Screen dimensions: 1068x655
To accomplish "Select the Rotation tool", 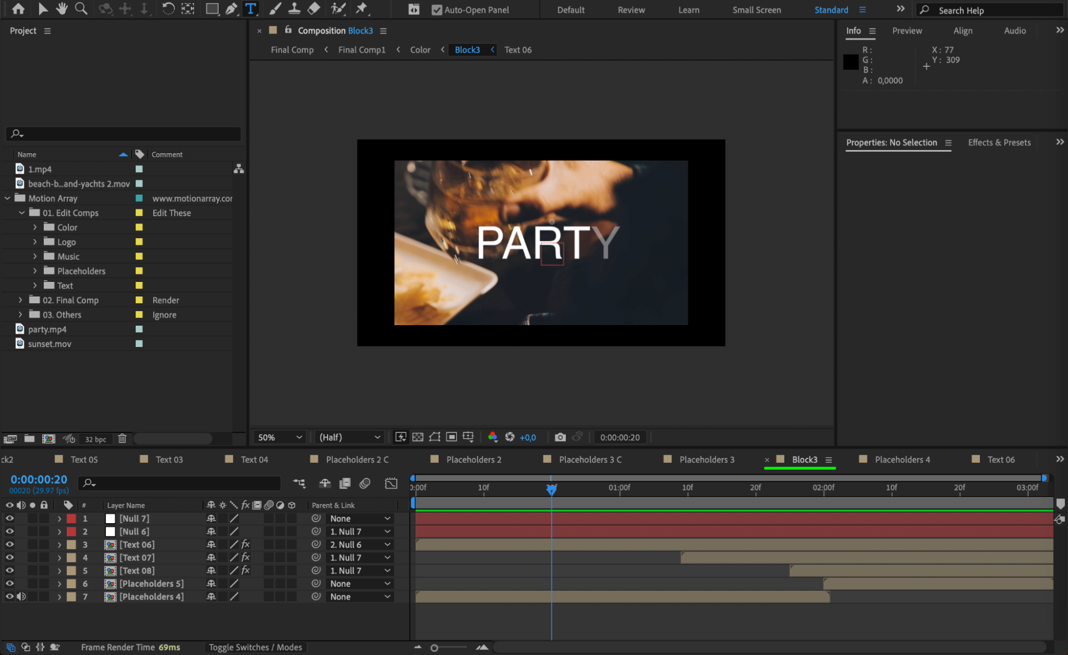I will [x=168, y=9].
